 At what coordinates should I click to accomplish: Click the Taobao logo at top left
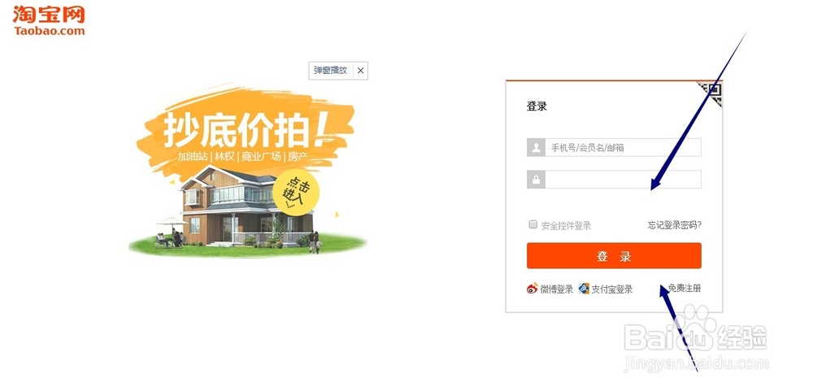(x=49, y=21)
